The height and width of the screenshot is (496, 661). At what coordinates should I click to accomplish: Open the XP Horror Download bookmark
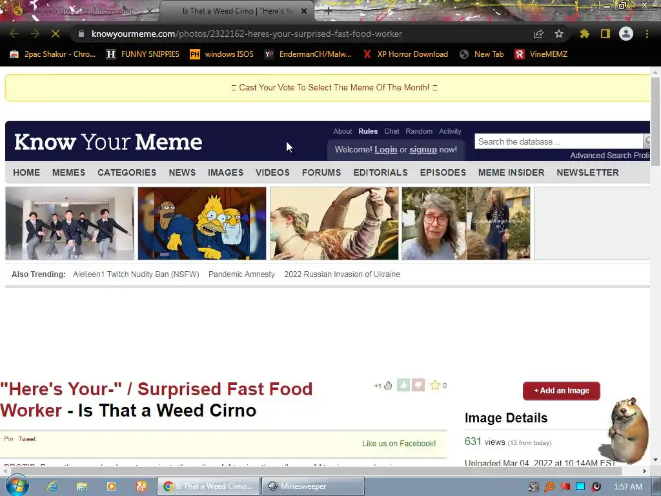click(405, 54)
